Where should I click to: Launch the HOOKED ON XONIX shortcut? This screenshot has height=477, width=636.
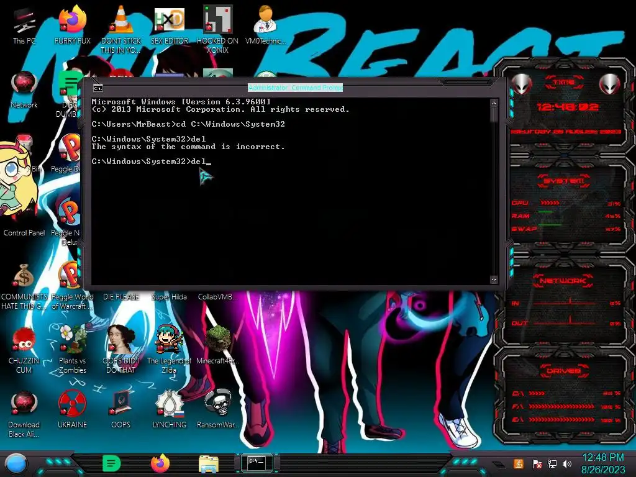coord(217,29)
